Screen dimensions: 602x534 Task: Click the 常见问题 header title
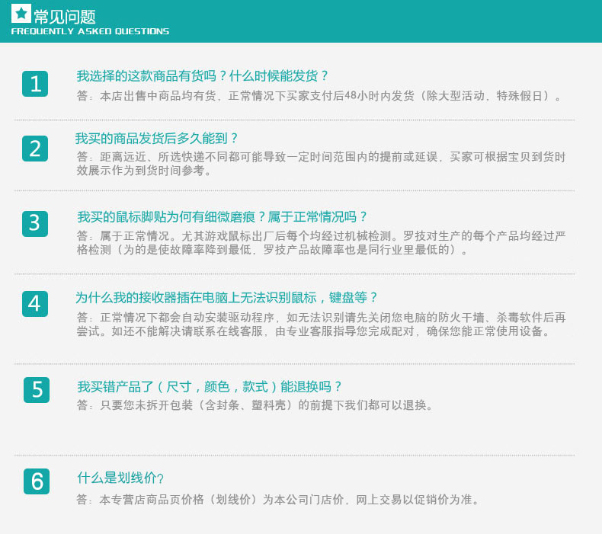65,17
